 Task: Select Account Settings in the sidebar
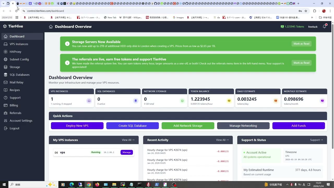coord(22,121)
